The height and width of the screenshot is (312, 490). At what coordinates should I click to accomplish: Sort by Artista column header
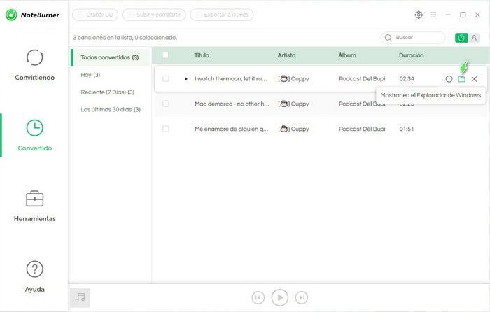[286, 55]
